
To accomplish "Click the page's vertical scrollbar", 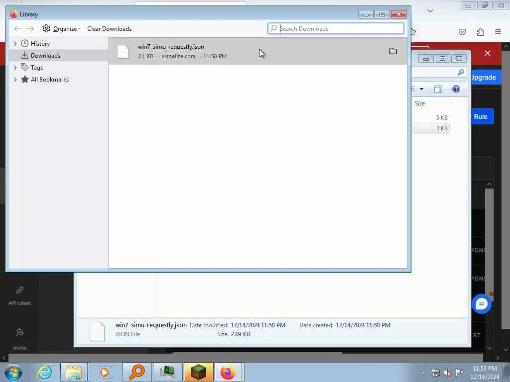I will click(506, 198).
